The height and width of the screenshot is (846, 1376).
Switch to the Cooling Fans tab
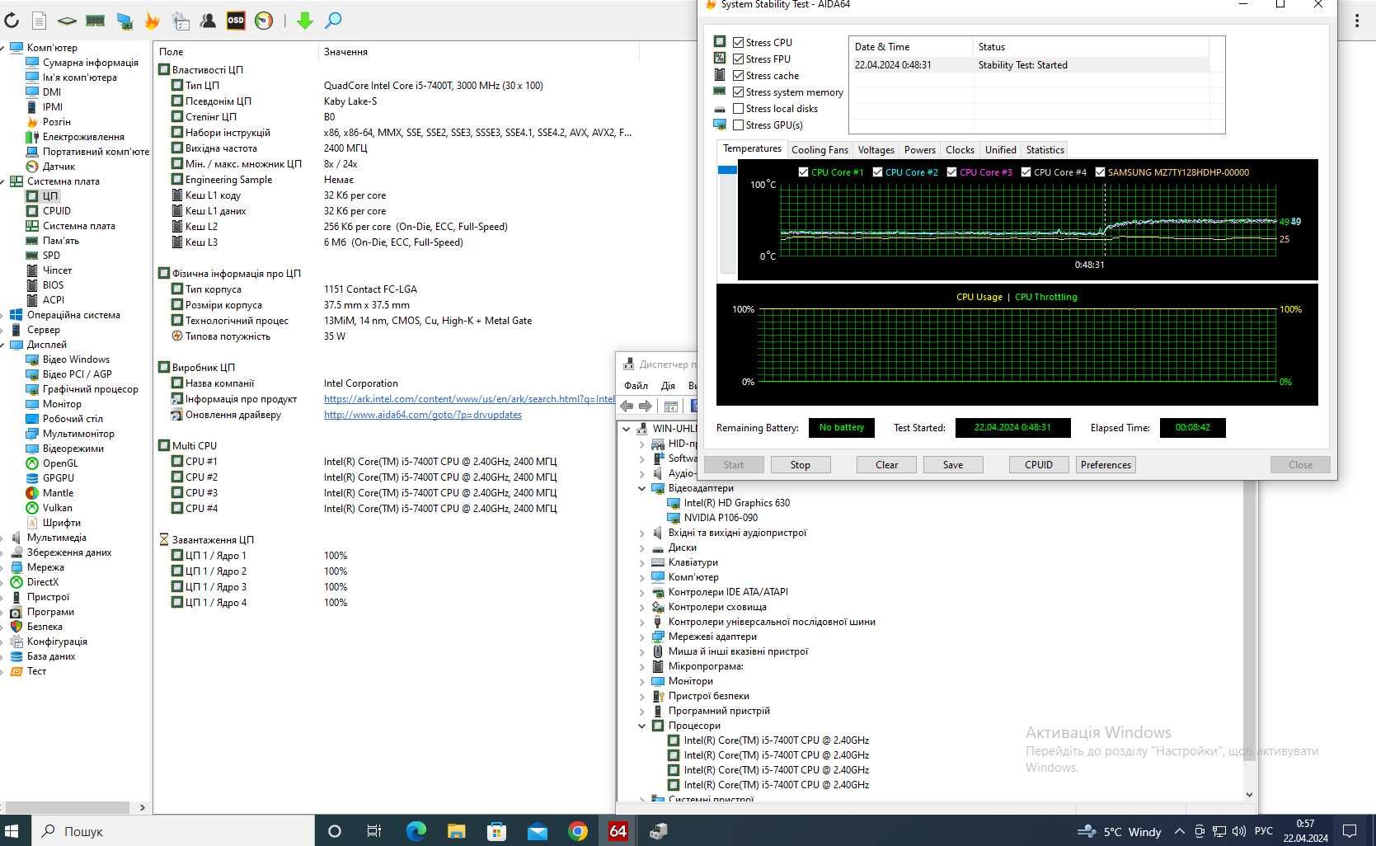819,150
